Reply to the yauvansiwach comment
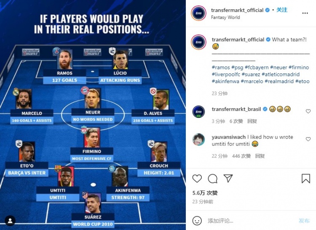 click(x=260, y=156)
